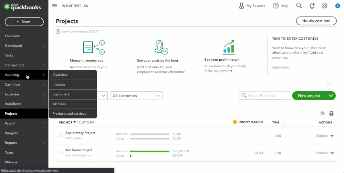Open the user account avatar K
Viewport: 344px width, 173px height.
pyautogui.click(x=337, y=6)
